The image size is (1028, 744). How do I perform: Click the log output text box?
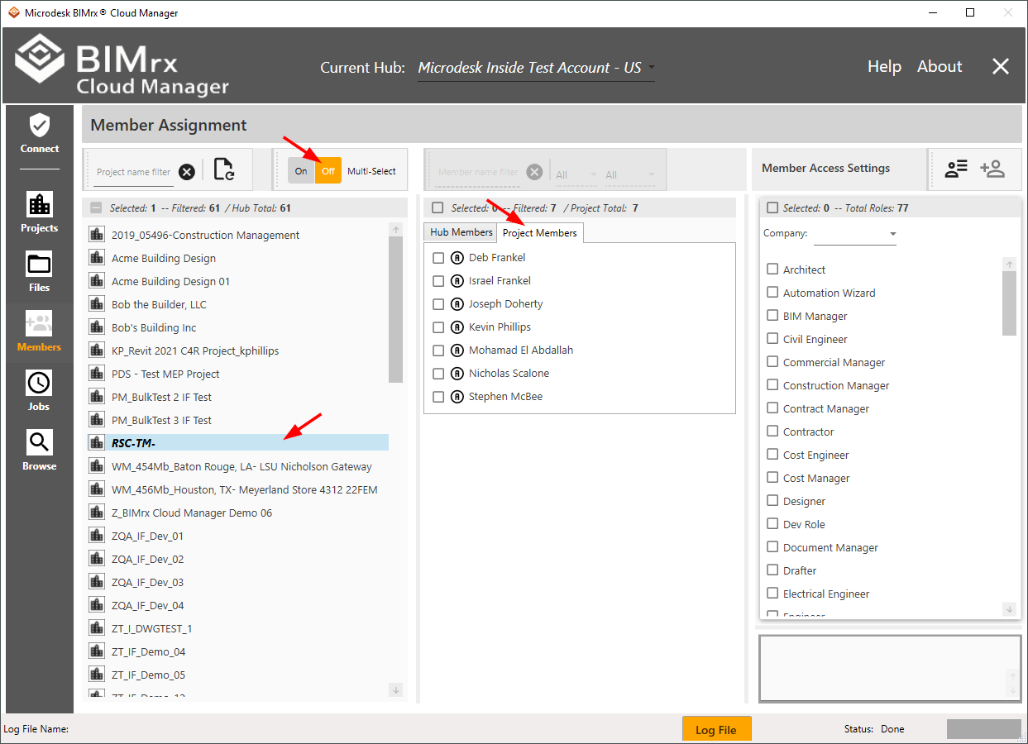[x=890, y=669]
